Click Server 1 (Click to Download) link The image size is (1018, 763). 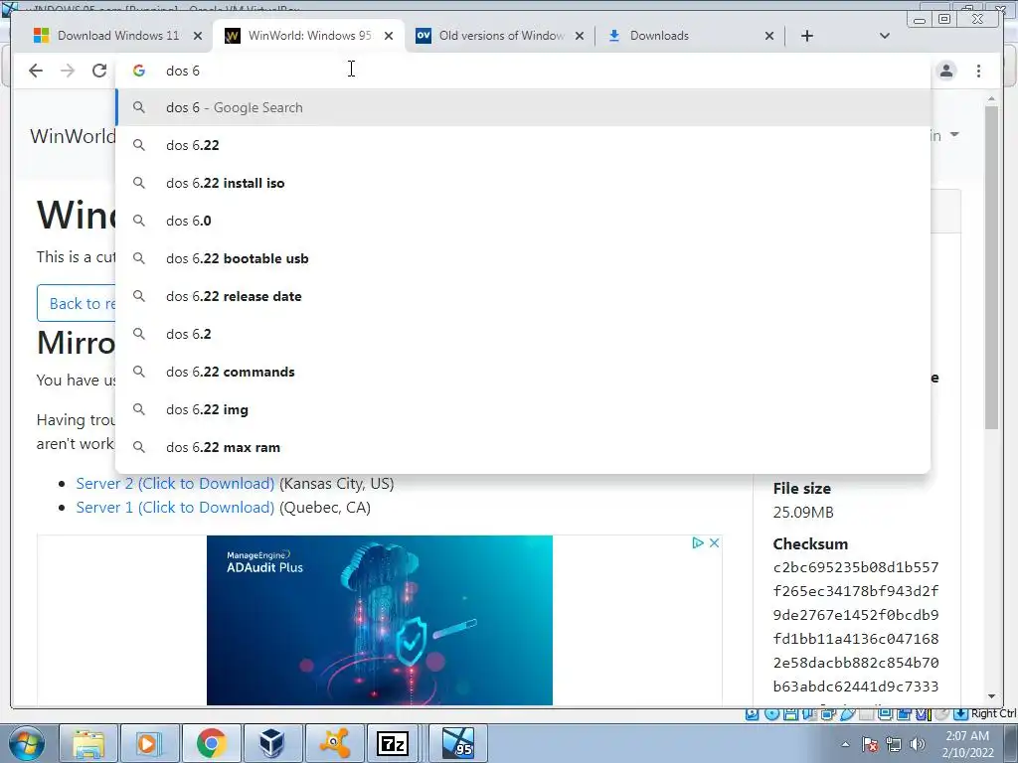pyautogui.click(x=175, y=508)
